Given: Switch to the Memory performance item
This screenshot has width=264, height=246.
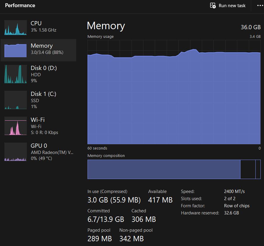Looking at the screenshot, I should pos(38,50).
